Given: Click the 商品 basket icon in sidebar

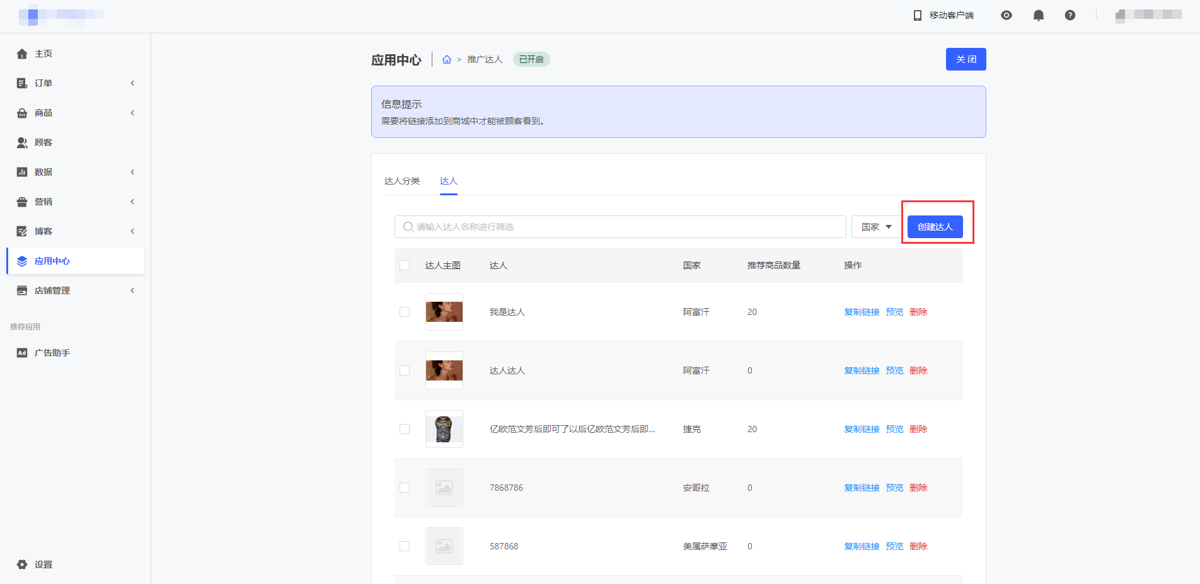Looking at the screenshot, I should click(22, 113).
